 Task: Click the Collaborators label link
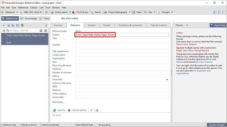pos(59,55)
